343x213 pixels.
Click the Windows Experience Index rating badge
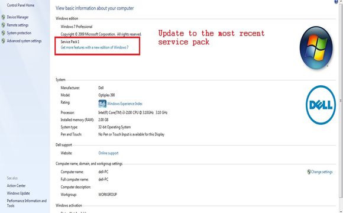[x=102, y=104]
